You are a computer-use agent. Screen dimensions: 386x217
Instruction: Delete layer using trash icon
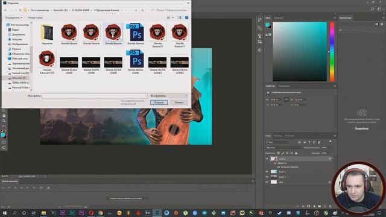(331, 206)
